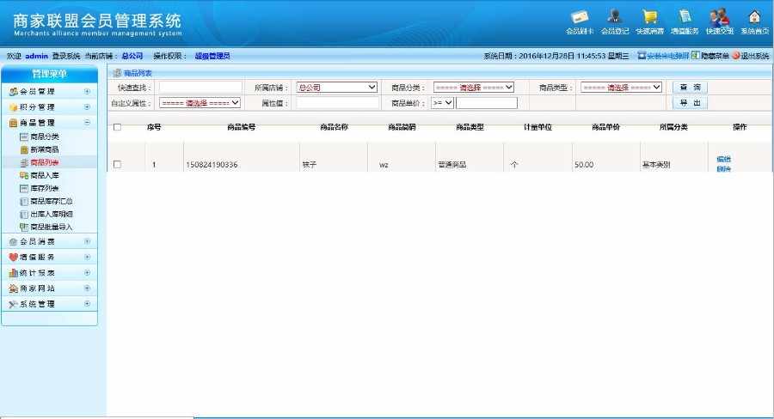The image size is (774, 419).
Task: Select 商品批量导入 in the sidebar submenu
Action: (x=52, y=227)
